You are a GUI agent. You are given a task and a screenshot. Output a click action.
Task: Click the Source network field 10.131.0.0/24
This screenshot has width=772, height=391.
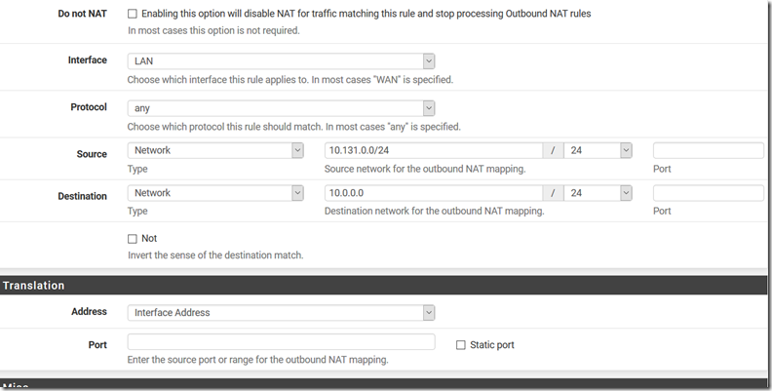pyautogui.click(x=434, y=151)
